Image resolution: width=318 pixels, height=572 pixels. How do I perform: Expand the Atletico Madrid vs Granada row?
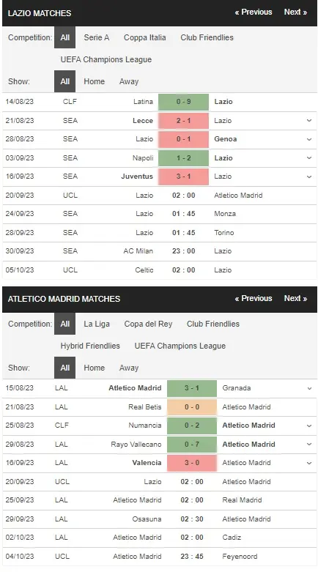[x=309, y=388]
